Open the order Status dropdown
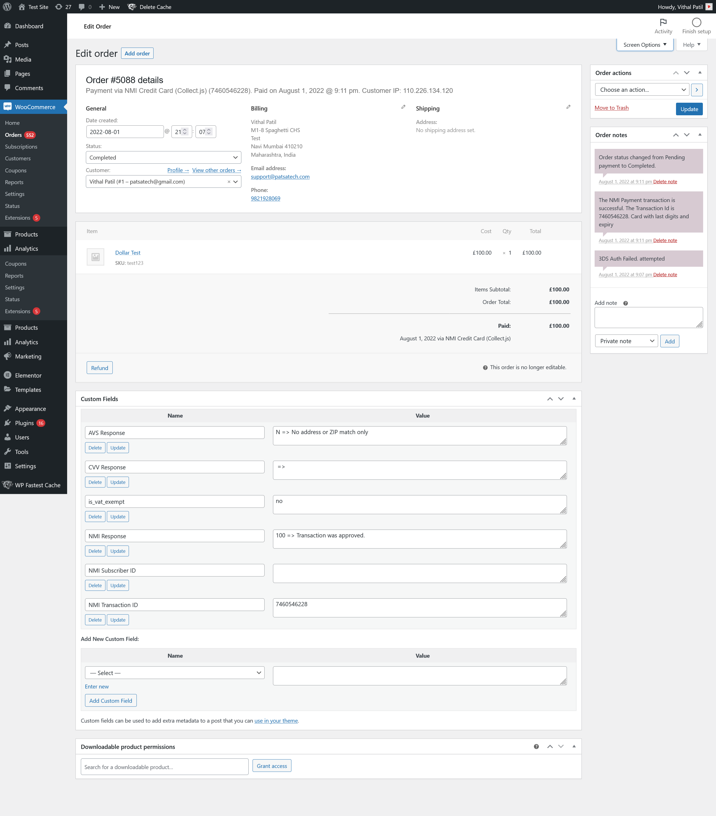This screenshot has width=716, height=816. coord(164,157)
